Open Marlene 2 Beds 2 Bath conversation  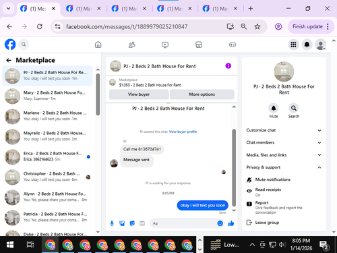point(47,116)
